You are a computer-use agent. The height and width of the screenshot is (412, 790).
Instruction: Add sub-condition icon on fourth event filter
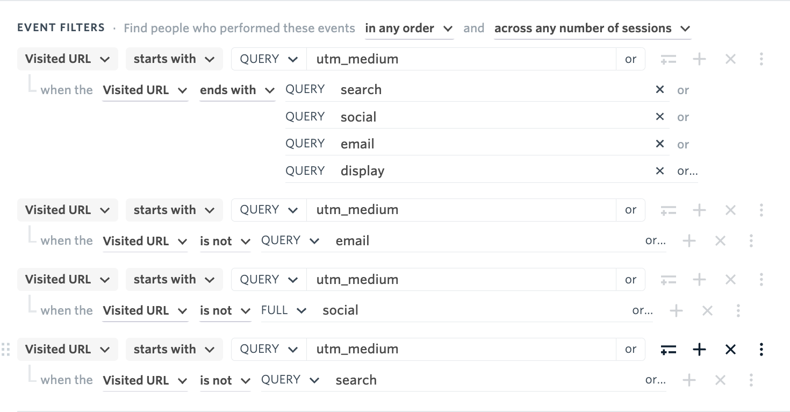[668, 350]
